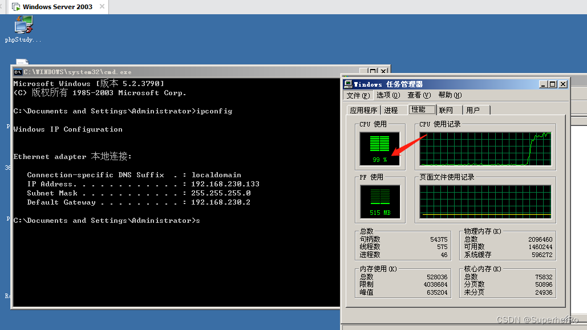The height and width of the screenshot is (330, 587).
Task: Click the 句柄数 value 54375
Action: [x=438, y=239]
